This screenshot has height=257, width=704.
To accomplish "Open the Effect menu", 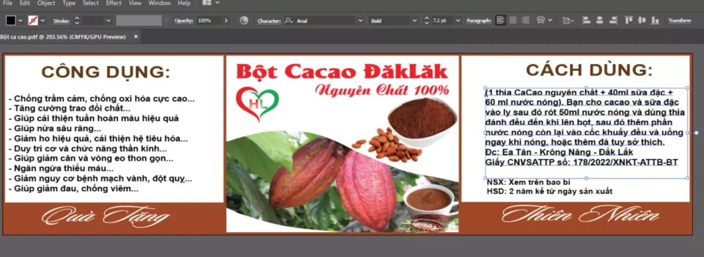I will [114, 3].
